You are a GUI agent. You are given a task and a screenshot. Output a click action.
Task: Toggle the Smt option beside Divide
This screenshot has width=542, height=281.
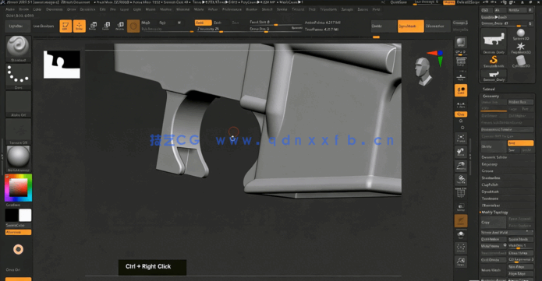[x=521, y=143]
